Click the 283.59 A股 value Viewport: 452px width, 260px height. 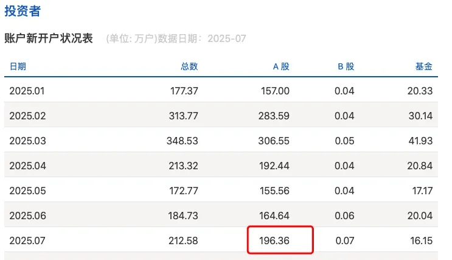(x=274, y=116)
